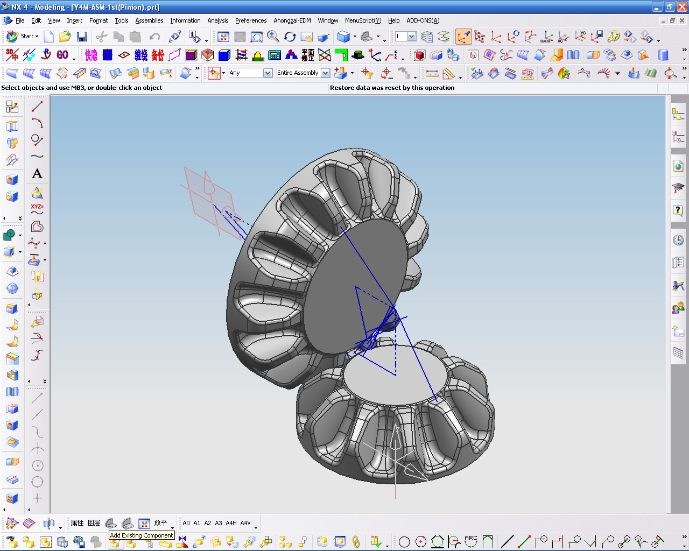689x551 pixels.
Task: Open the File menu
Action: click(20, 20)
